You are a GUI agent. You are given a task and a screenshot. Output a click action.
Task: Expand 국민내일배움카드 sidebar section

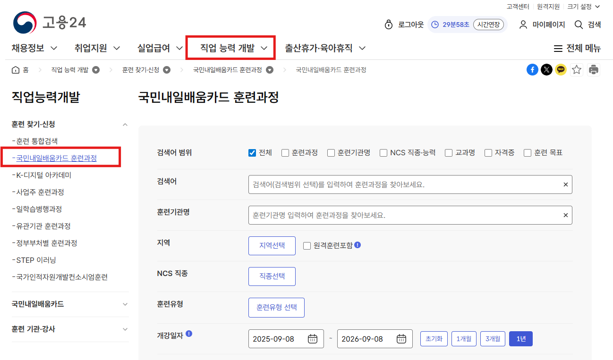point(125,304)
